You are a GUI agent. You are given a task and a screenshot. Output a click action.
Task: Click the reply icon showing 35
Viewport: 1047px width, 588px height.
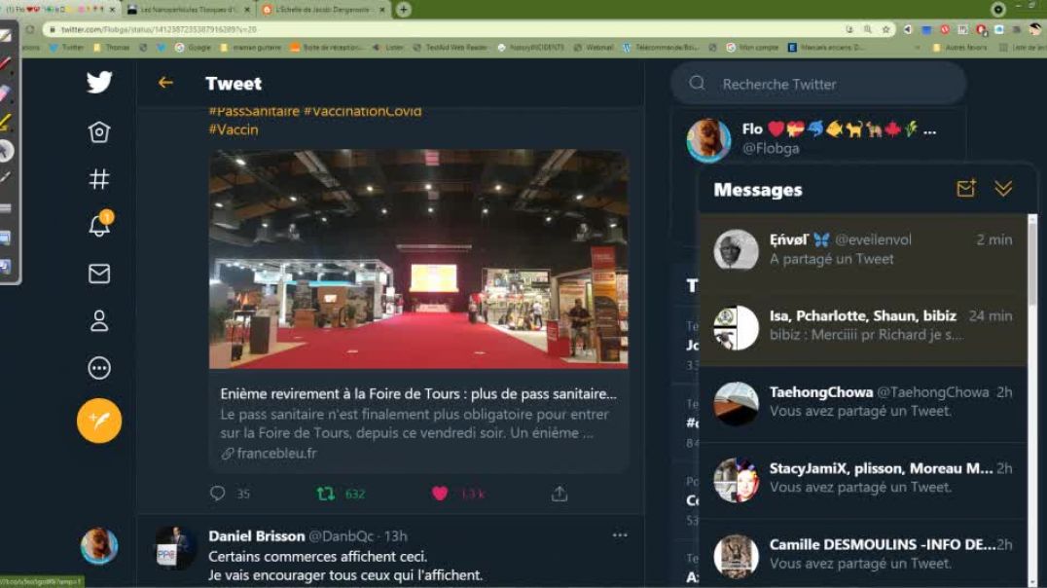click(217, 494)
